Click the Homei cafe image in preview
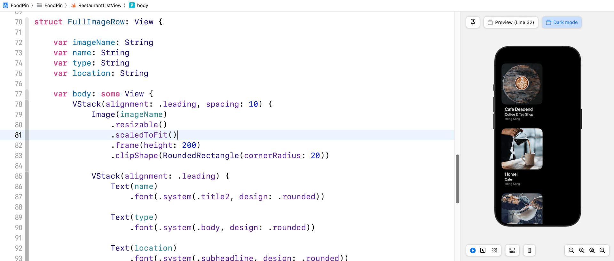Viewport: 614px width, 261px height. click(x=522, y=149)
